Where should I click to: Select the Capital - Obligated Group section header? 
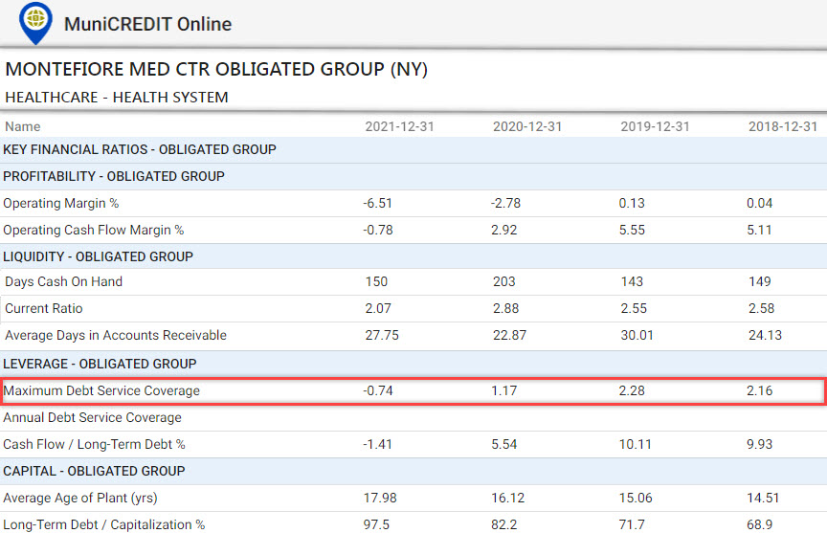pyautogui.click(x=413, y=472)
